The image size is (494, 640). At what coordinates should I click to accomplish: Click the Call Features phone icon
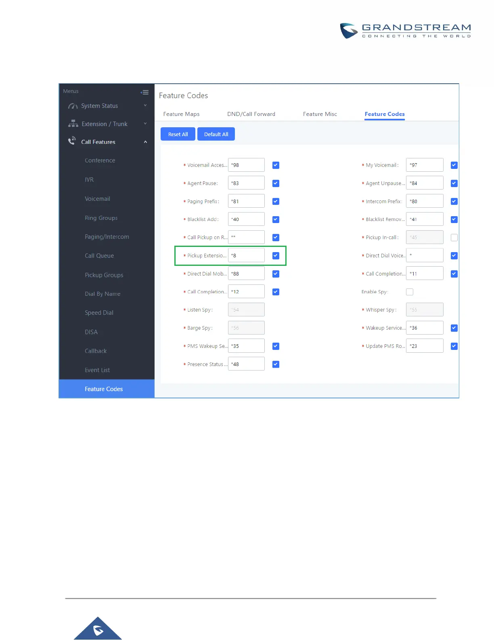tap(72, 141)
